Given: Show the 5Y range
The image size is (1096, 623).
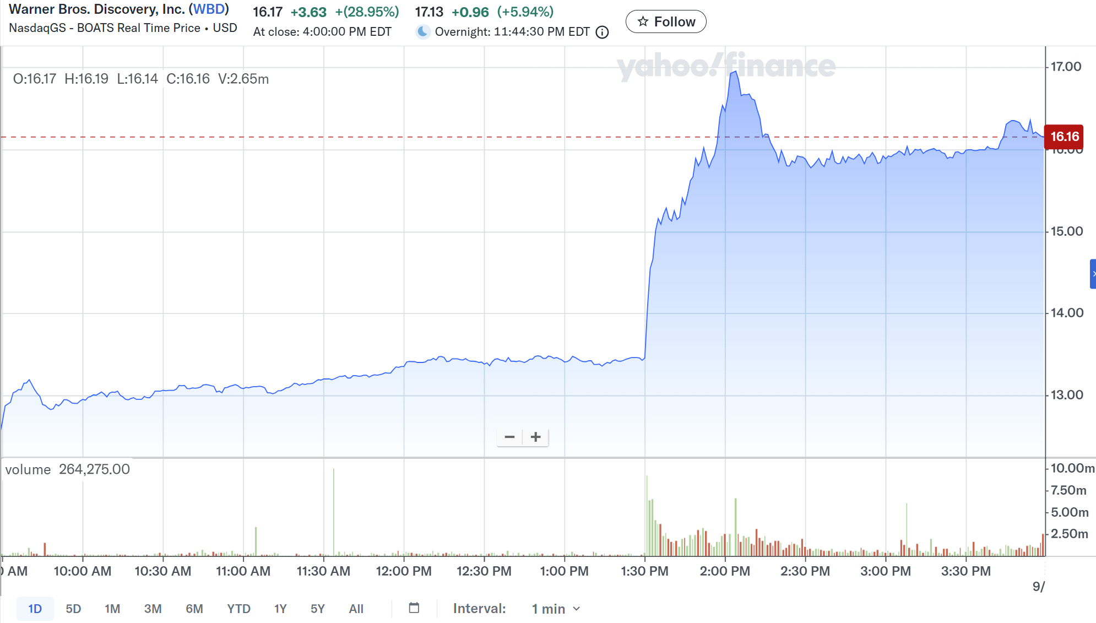Looking at the screenshot, I should click(x=318, y=609).
